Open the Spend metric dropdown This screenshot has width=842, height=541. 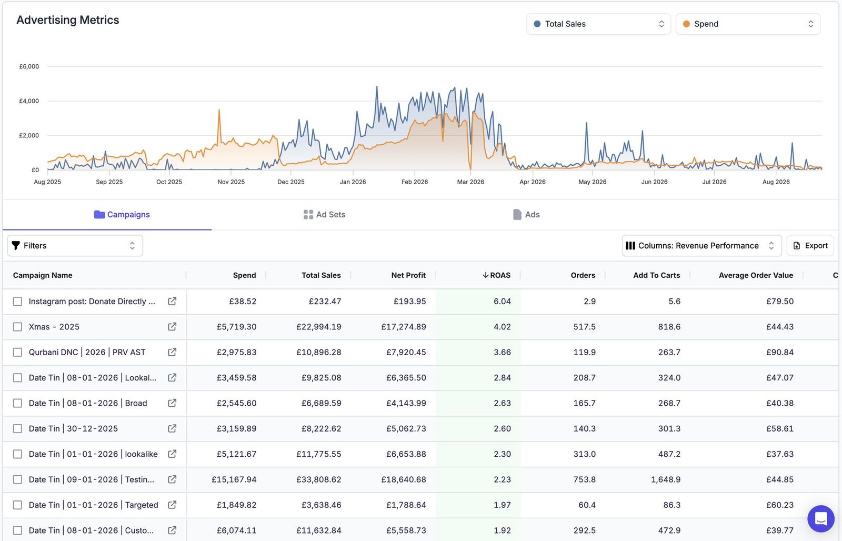click(748, 24)
